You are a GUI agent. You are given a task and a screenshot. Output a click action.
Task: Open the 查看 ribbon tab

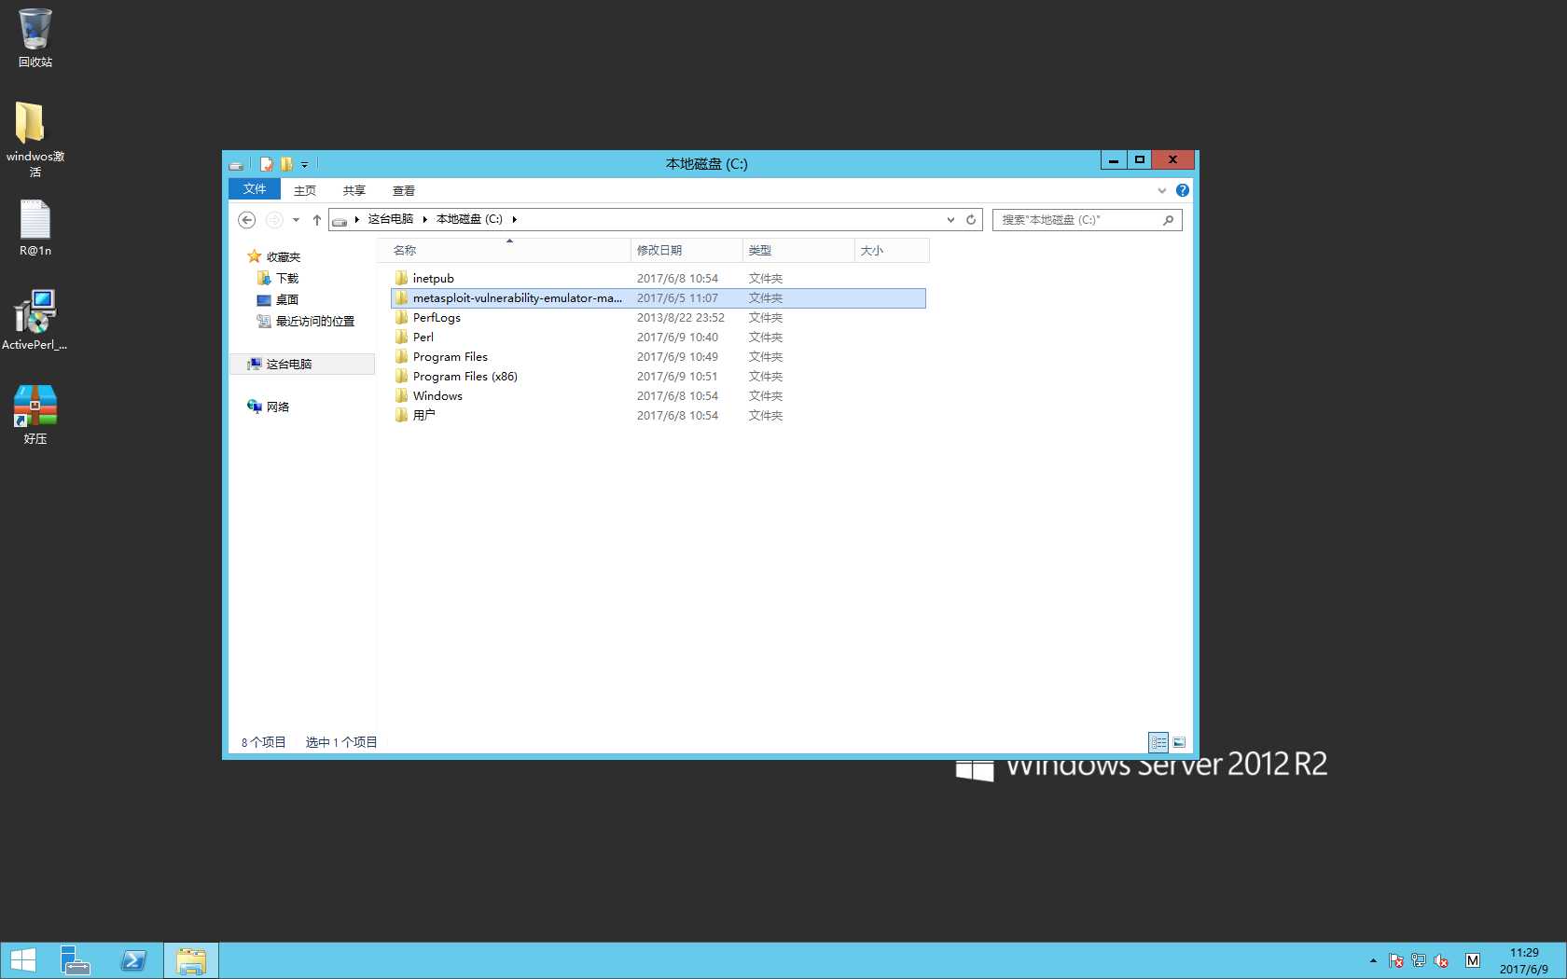tap(404, 190)
